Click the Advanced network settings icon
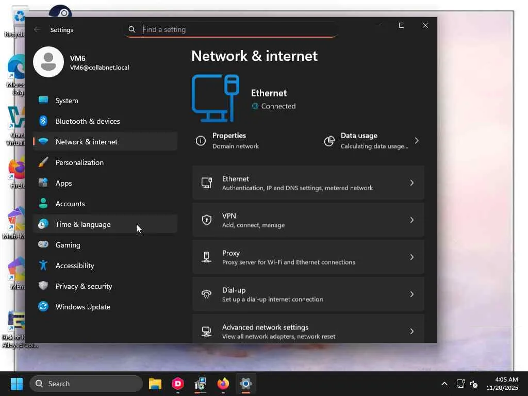Image resolution: width=528 pixels, height=396 pixels. tap(206, 332)
